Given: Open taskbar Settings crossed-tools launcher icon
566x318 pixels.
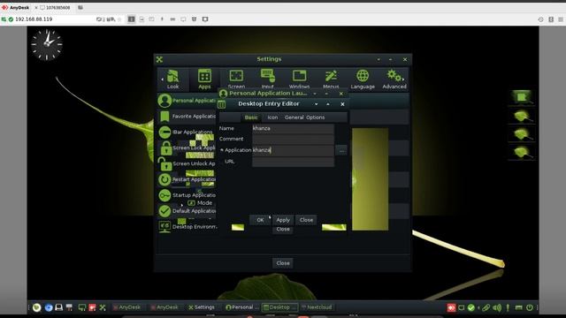Looking at the screenshot, I should 103,307.
